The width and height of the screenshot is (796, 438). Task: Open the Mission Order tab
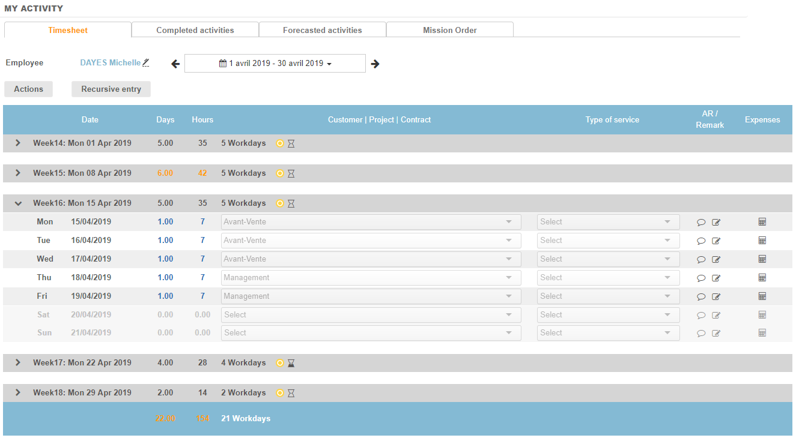(x=450, y=30)
